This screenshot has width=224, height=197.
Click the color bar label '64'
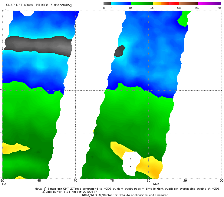[197, 8]
